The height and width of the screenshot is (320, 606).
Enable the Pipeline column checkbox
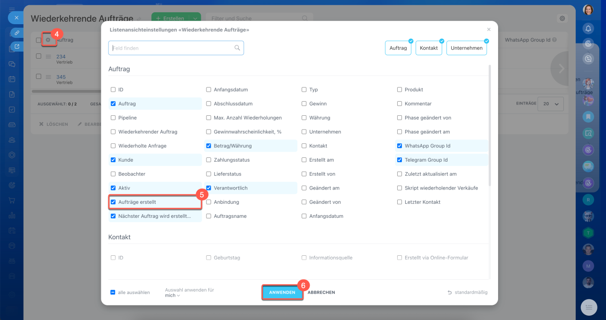113,118
